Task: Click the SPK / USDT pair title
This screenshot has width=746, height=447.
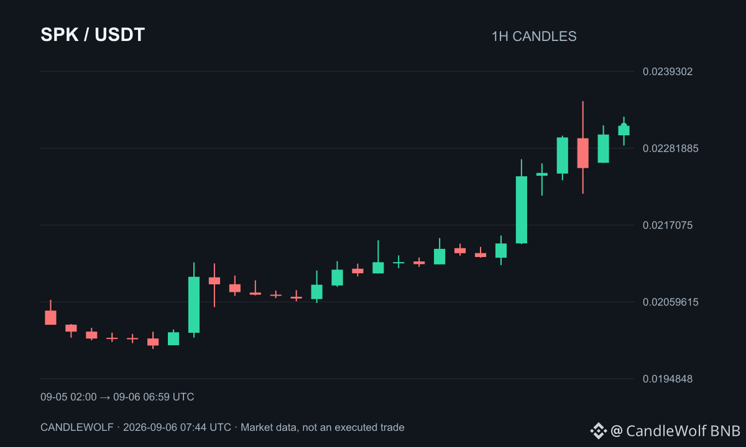Action: [93, 35]
